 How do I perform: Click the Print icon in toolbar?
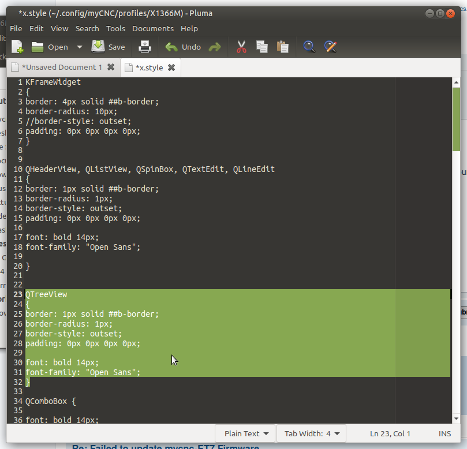144,47
